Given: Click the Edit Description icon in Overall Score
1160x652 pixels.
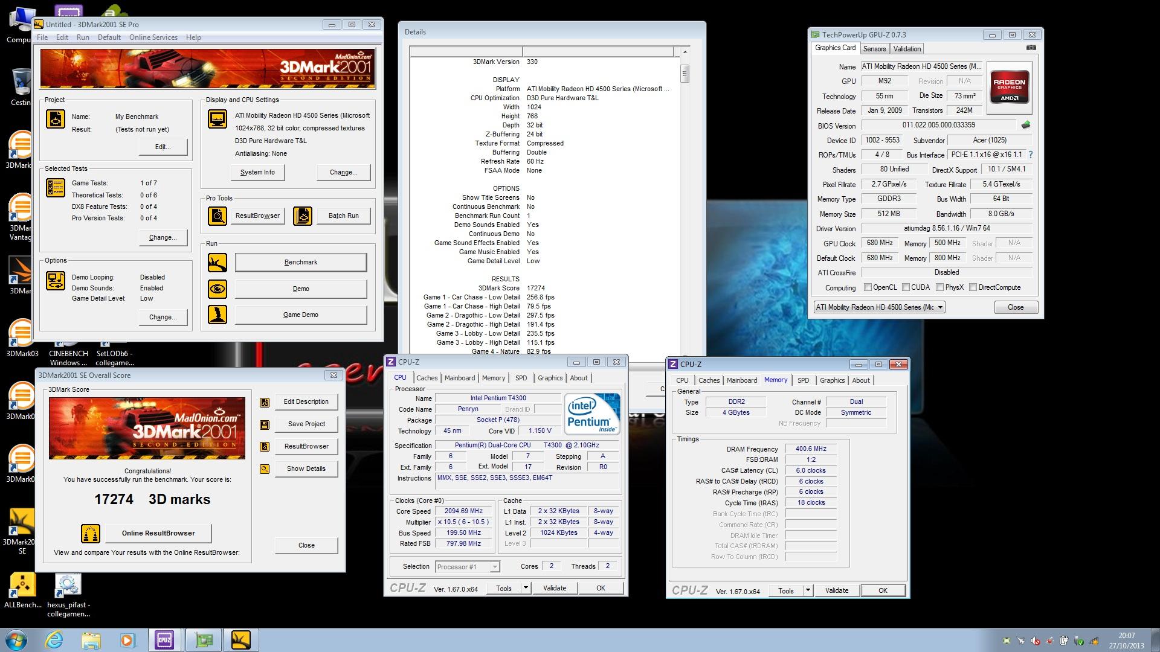Looking at the screenshot, I should click(x=265, y=402).
